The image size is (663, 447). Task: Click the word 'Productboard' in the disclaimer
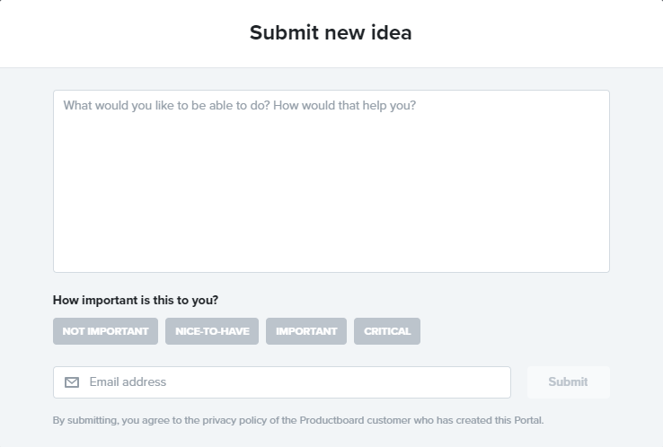pos(331,420)
